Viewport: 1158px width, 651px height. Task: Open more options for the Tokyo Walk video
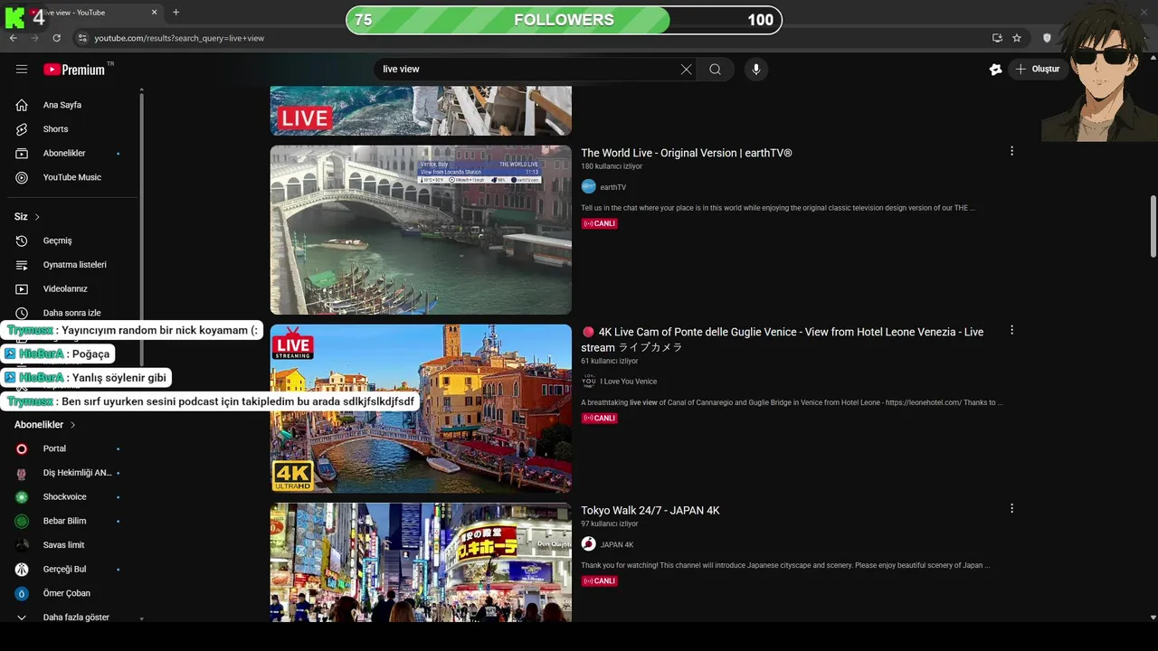point(1011,508)
